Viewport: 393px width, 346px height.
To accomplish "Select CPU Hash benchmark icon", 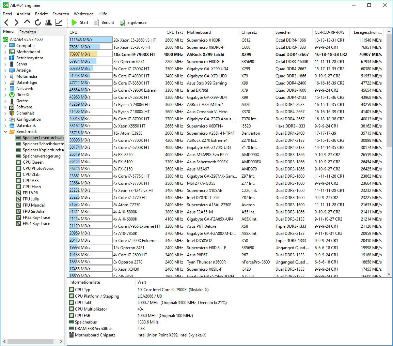I will point(18,187).
